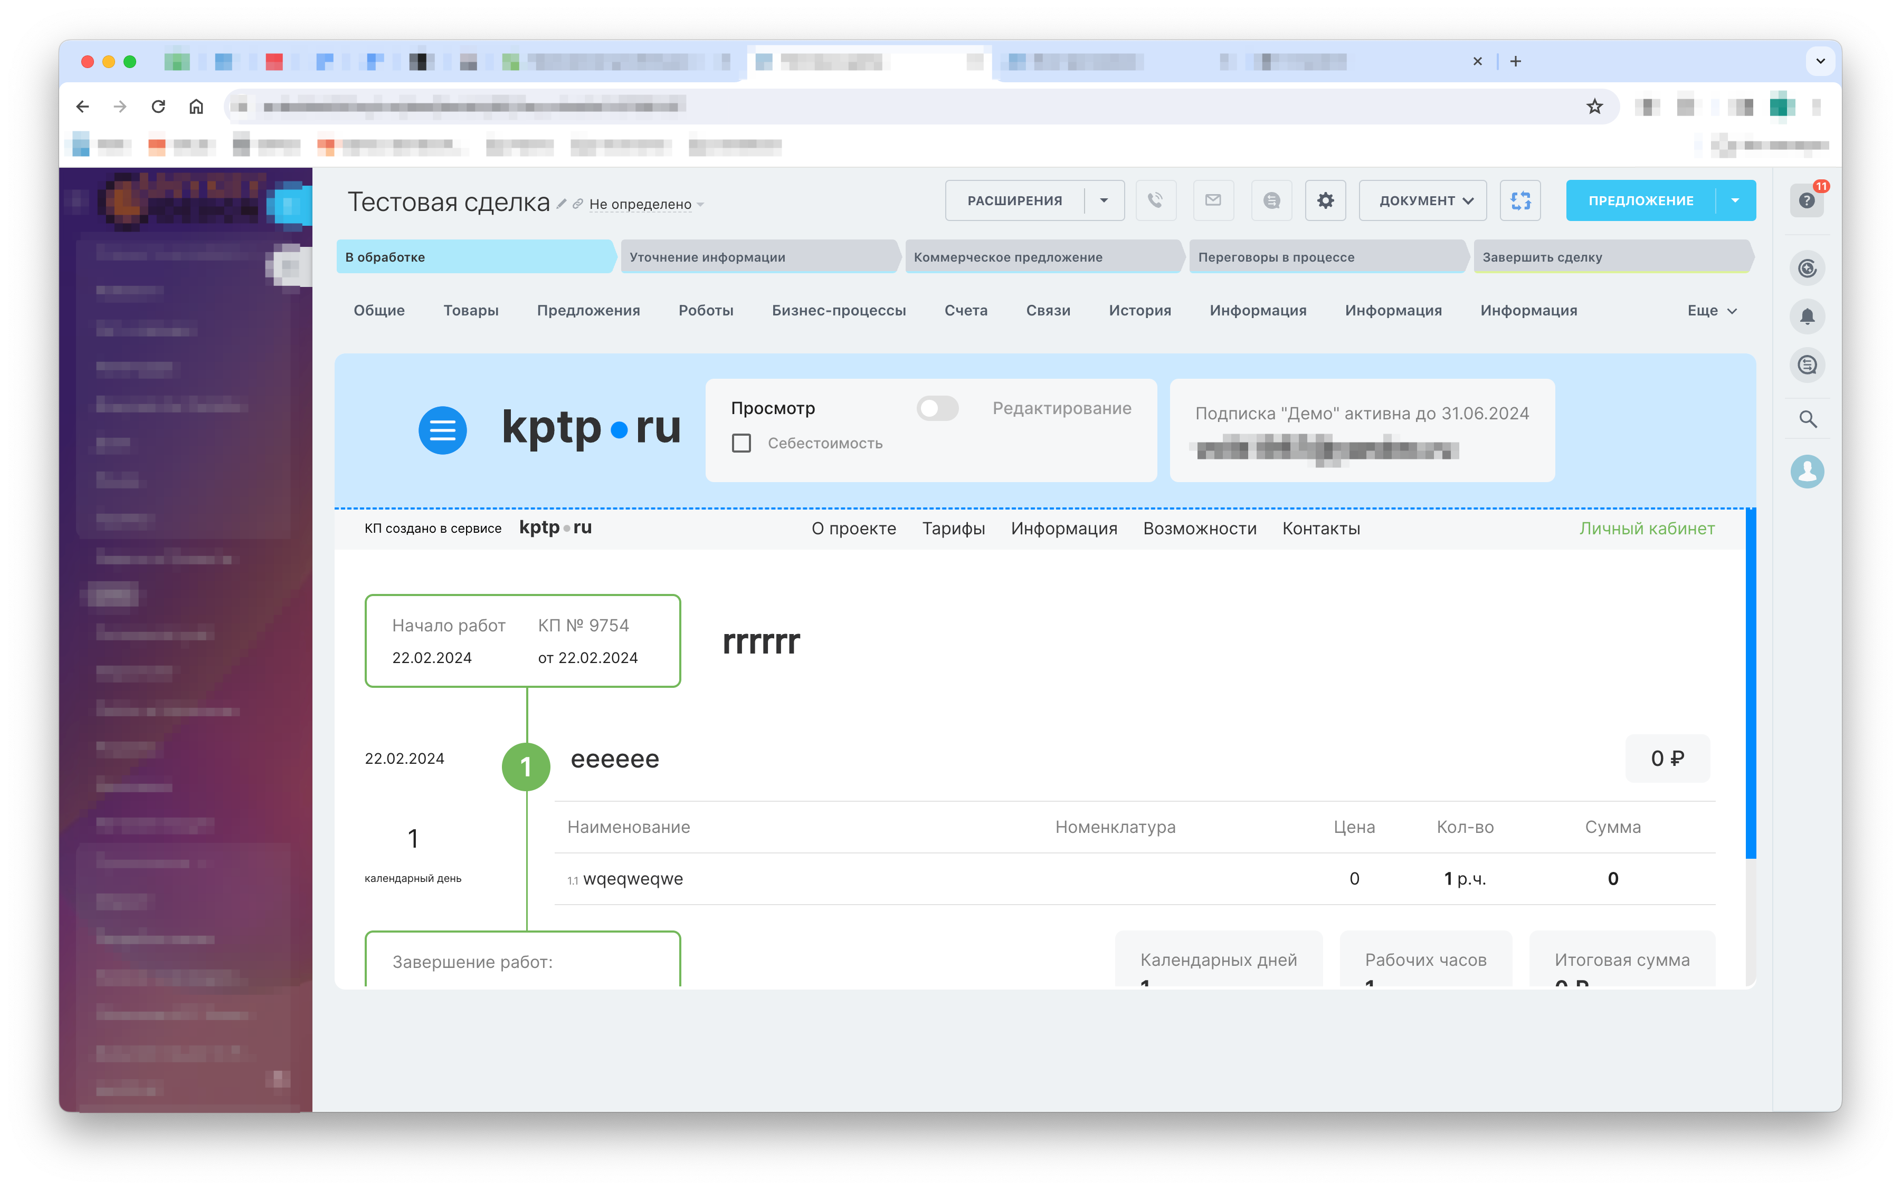The height and width of the screenshot is (1190, 1901).
Task: Expand the Еще tabs menu
Action: click(x=1711, y=311)
